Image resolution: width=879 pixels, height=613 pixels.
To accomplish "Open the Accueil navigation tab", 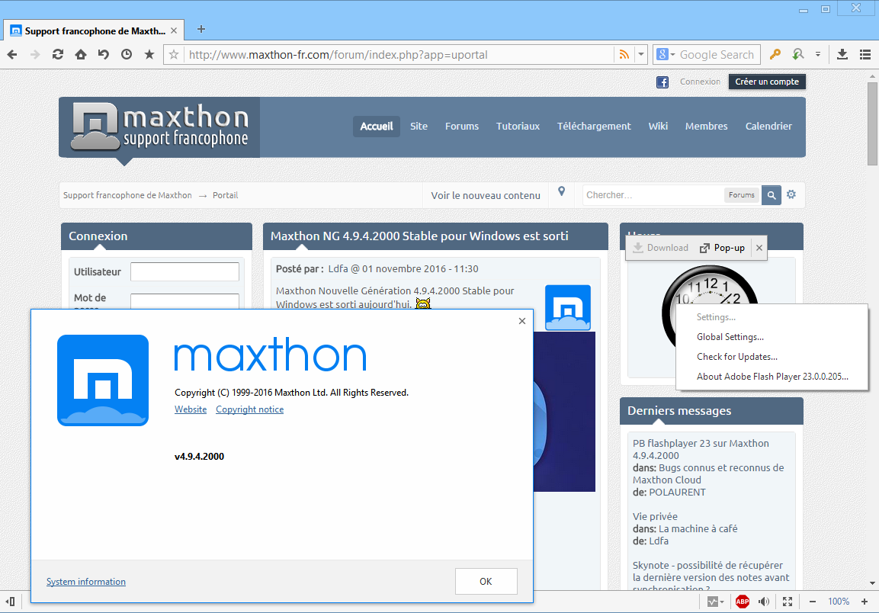I will (377, 127).
